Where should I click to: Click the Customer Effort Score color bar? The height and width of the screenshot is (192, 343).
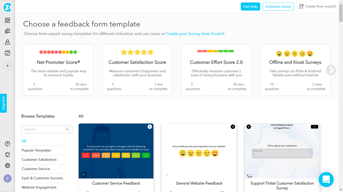point(215,51)
